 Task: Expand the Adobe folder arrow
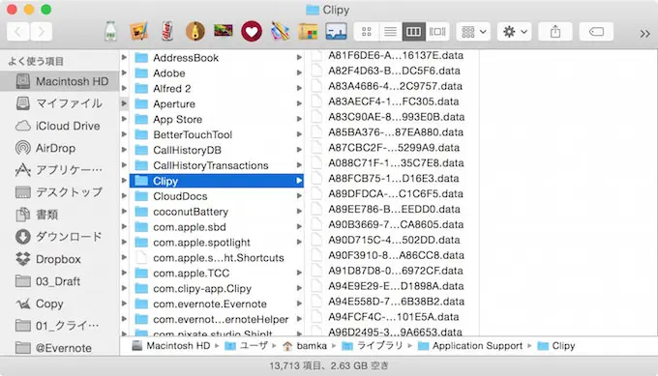[x=299, y=72]
